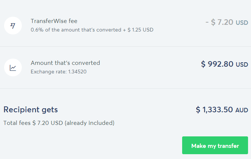Click the Recipient gets heading
The image size is (251, 159).
[31, 110]
